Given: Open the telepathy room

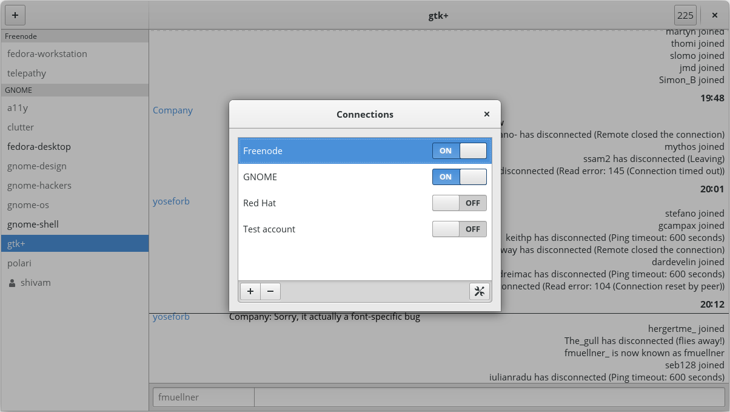Looking at the screenshot, I should [x=74, y=73].
